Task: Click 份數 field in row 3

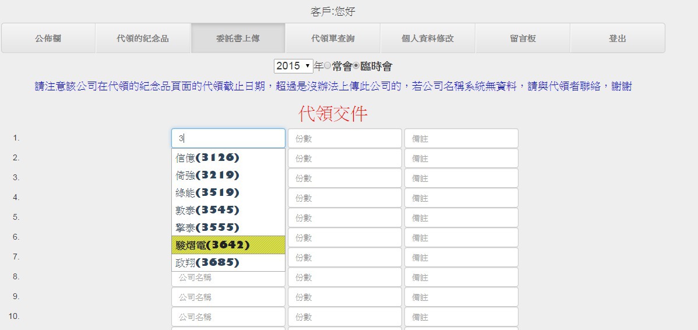Action: pos(345,178)
